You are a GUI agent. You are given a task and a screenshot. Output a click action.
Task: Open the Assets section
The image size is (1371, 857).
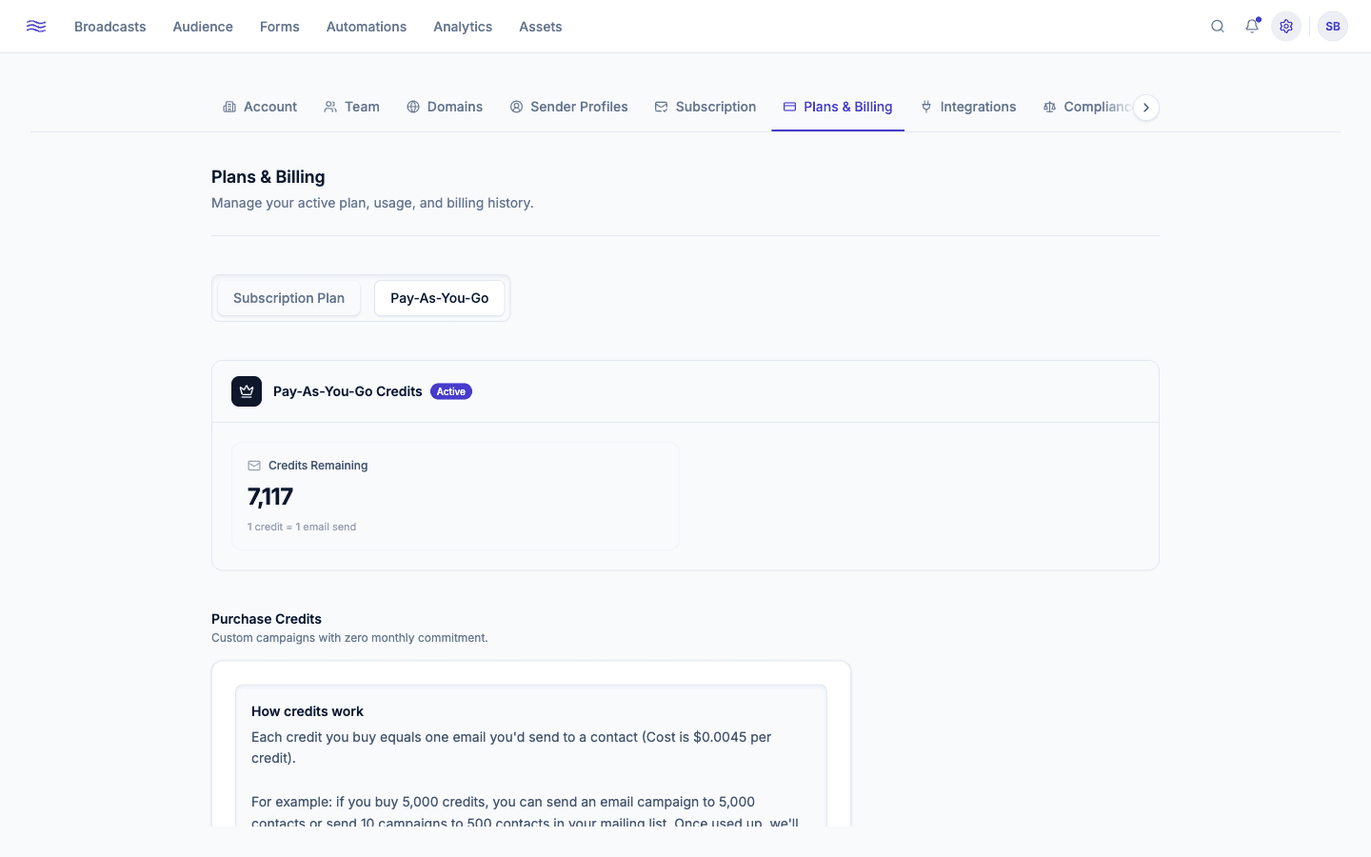pos(541,27)
